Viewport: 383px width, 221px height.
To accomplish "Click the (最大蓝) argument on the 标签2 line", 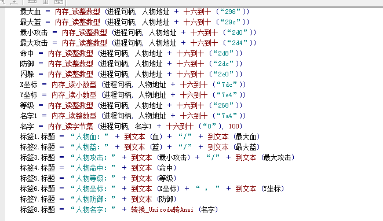I will 247,147.
